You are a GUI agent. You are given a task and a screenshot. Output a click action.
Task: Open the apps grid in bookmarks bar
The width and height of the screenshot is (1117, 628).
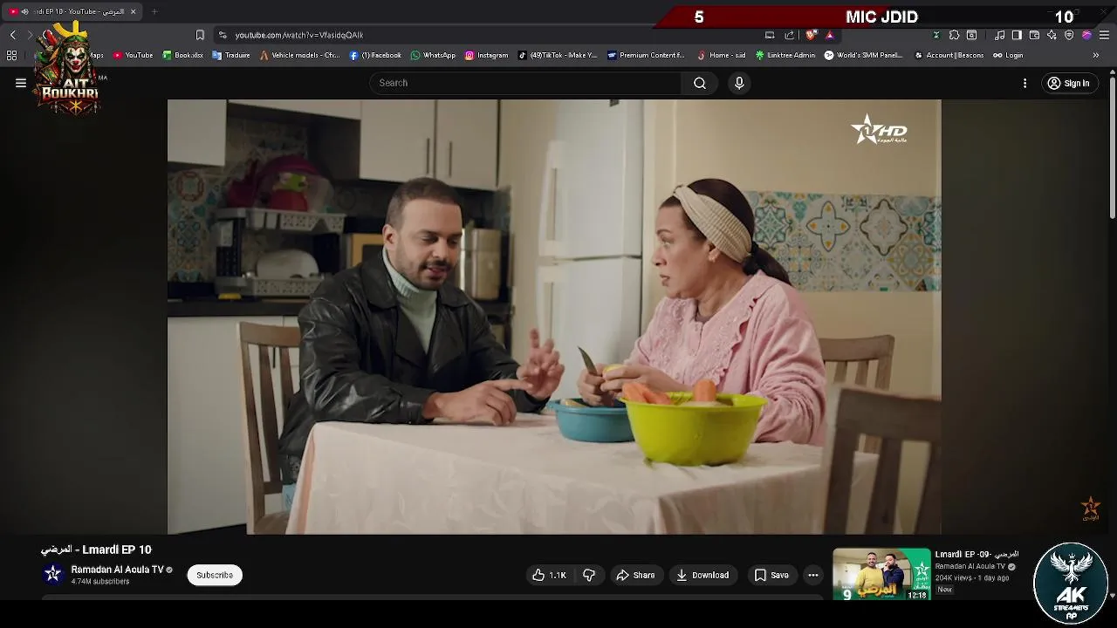point(11,55)
